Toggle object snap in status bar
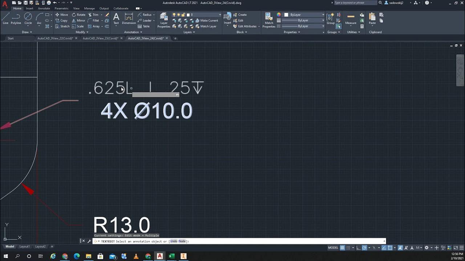Viewport: 465px width, 261px height. coord(390,248)
